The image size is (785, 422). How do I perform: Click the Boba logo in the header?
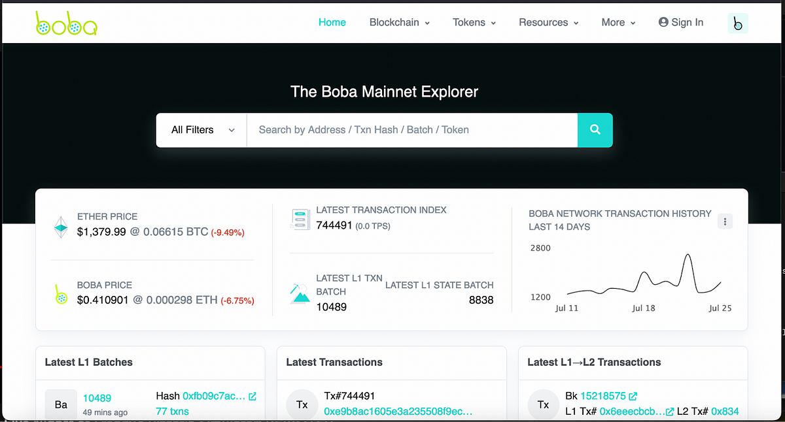point(66,24)
